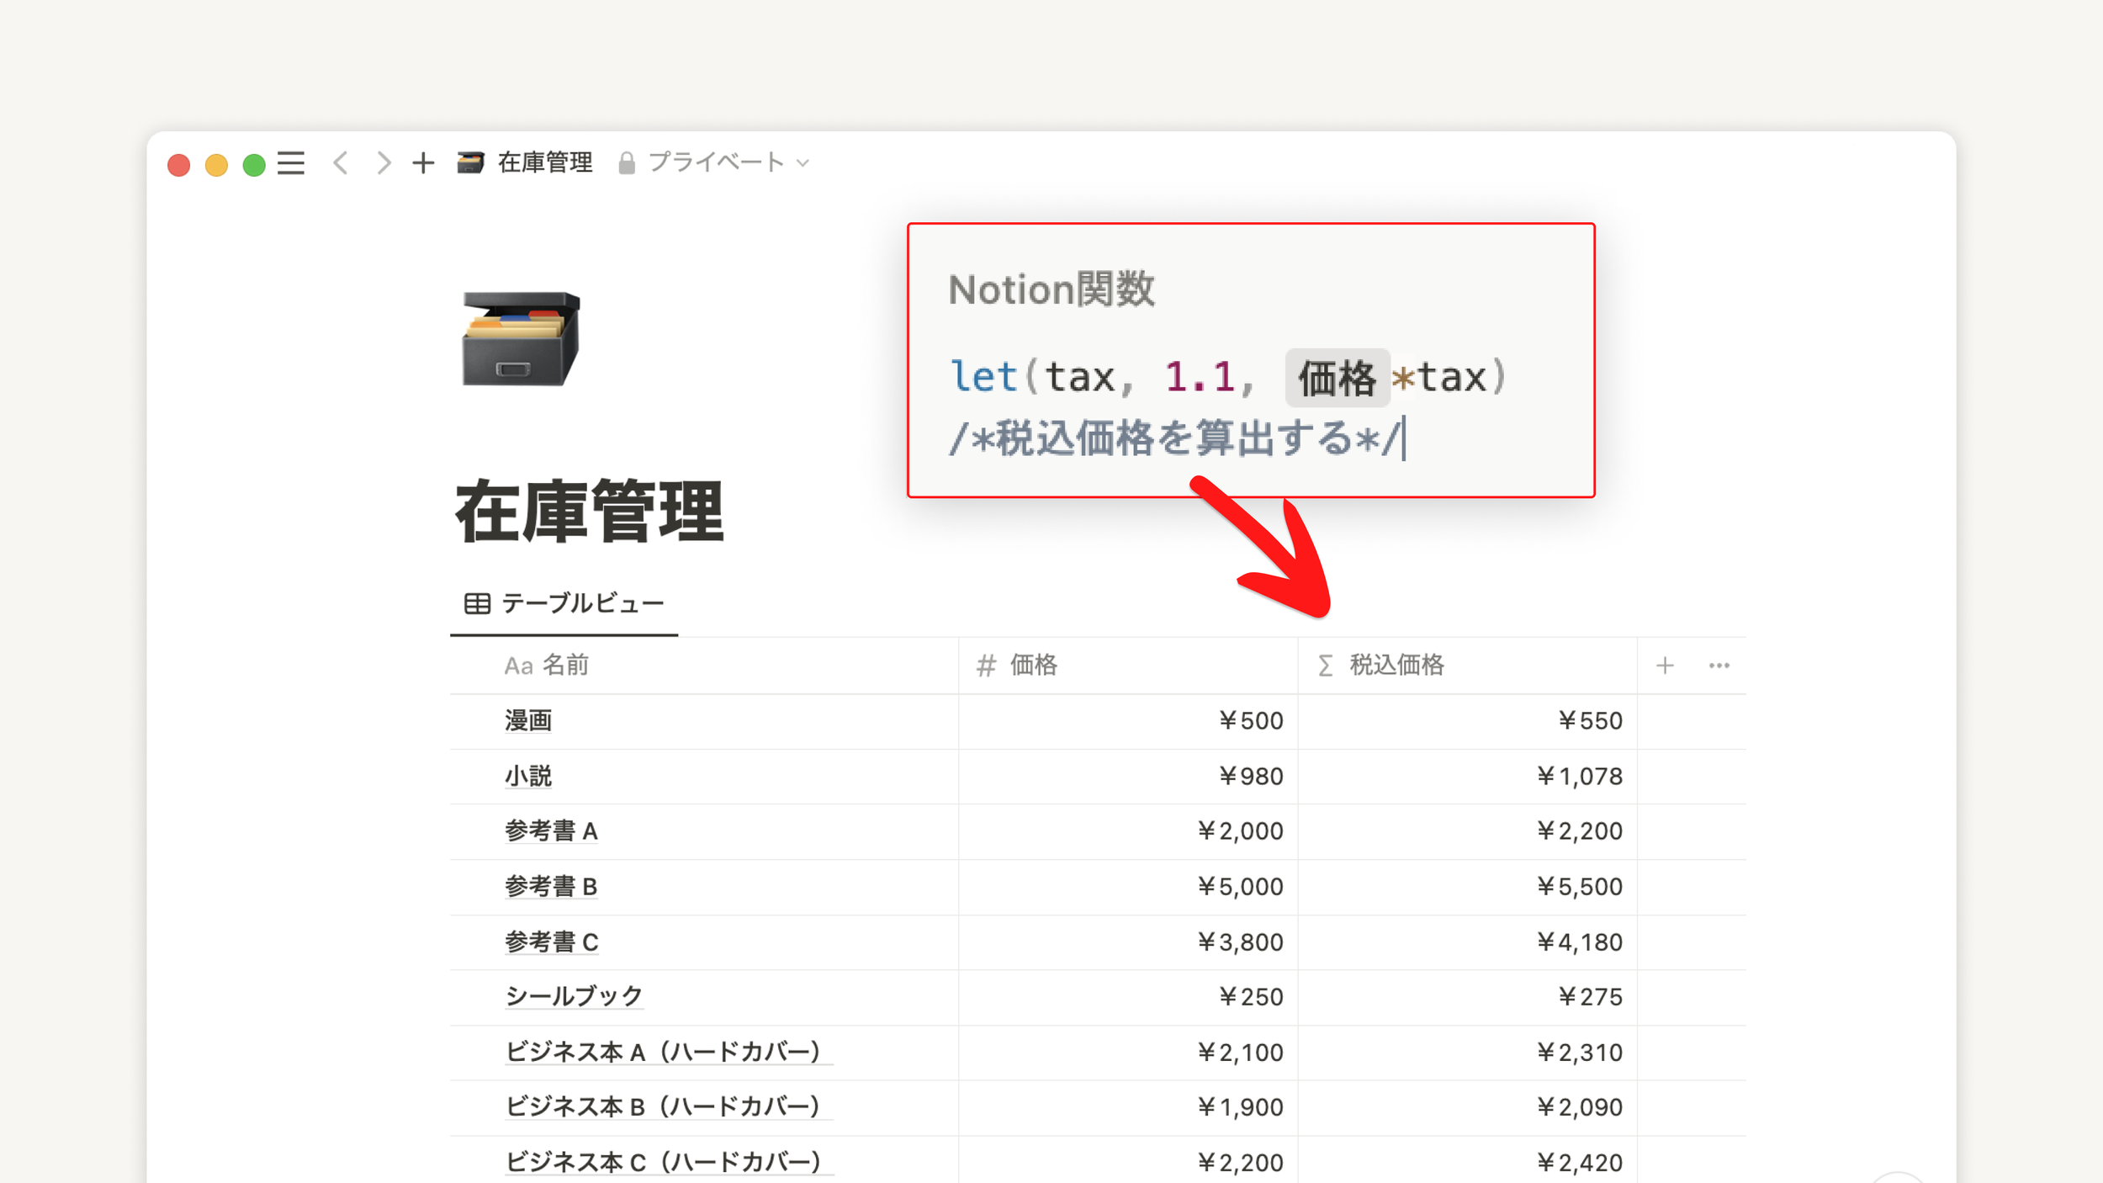Expand the プライベート sharing dropdown
Image resolution: width=2103 pixels, height=1183 pixels.
click(803, 163)
